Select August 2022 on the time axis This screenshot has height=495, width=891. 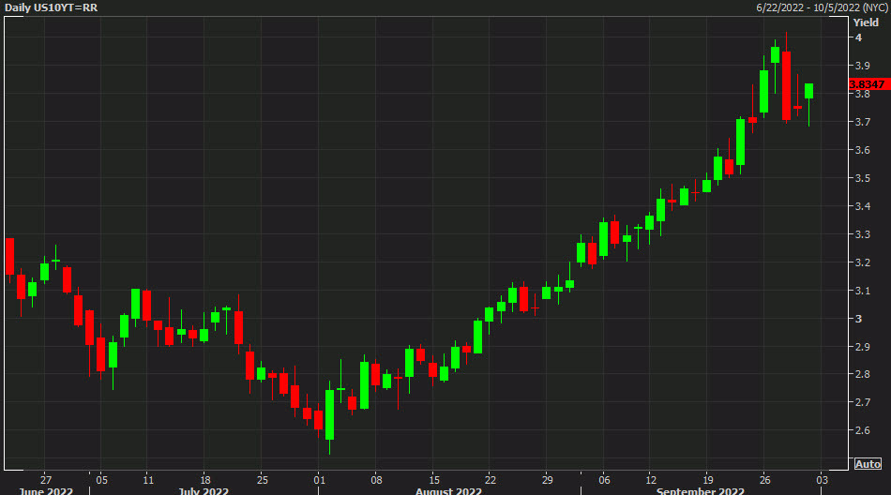pyautogui.click(x=451, y=490)
